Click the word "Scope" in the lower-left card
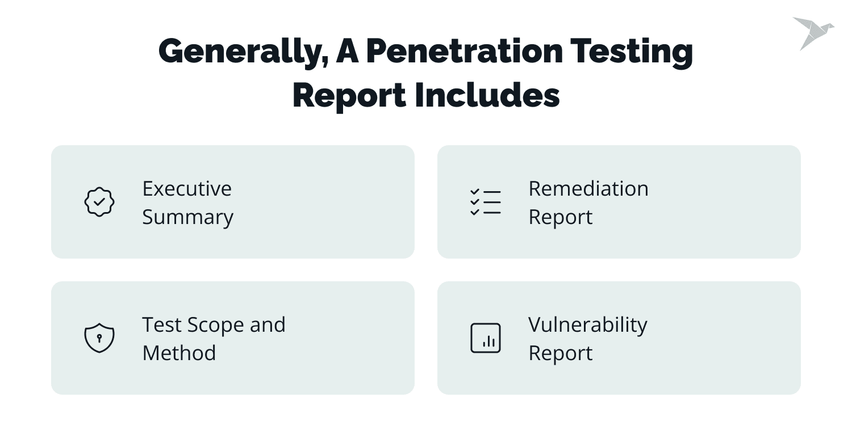 [216, 325]
